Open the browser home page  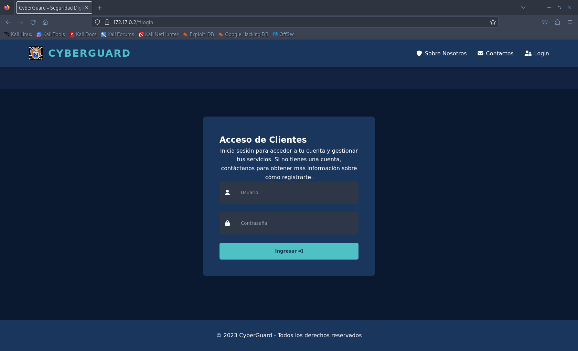[45, 22]
